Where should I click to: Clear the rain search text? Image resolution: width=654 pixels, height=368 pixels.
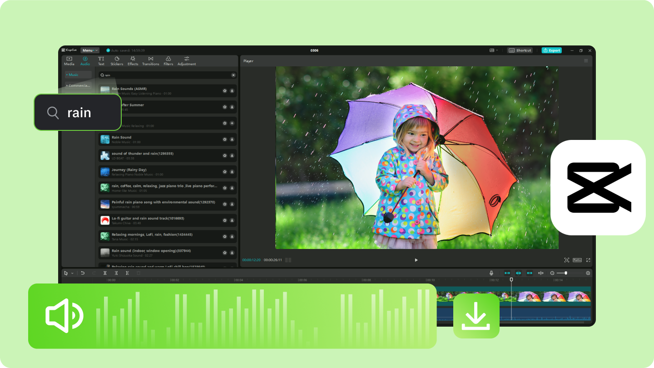233,75
